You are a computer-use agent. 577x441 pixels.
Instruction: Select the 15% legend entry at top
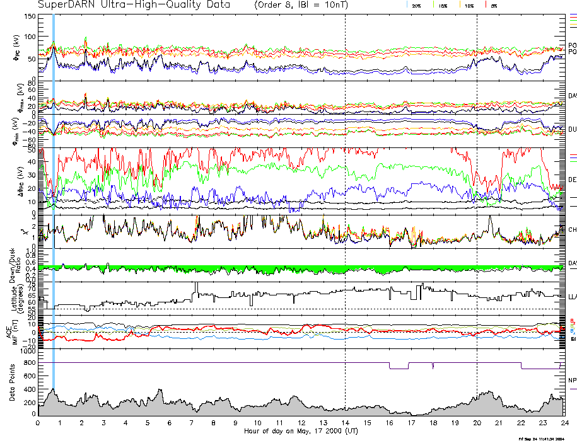point(443,5)
